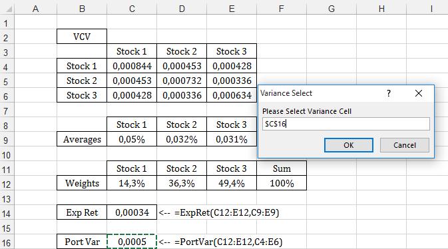448x249 pixels.
Task: Select the Stock 2 average cell 0,032%
Action: (182, 139)
